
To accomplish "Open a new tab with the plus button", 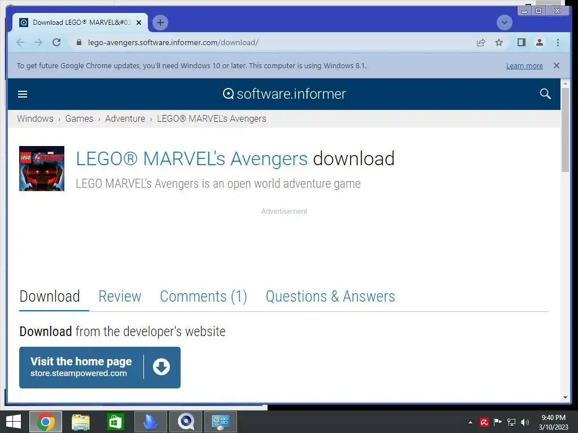I will [x=160, y=23].
